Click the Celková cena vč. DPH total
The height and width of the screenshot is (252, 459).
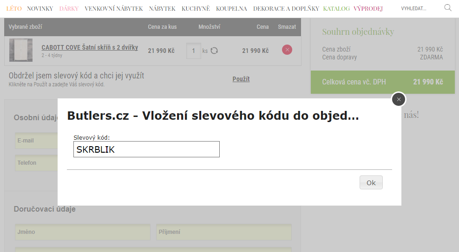tap(383, 82)
